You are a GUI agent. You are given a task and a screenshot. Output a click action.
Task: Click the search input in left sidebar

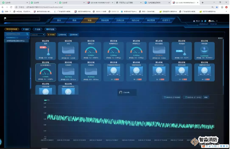(x=16, y=34)
